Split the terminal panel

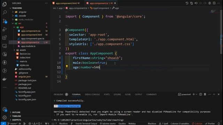[201, 94]
